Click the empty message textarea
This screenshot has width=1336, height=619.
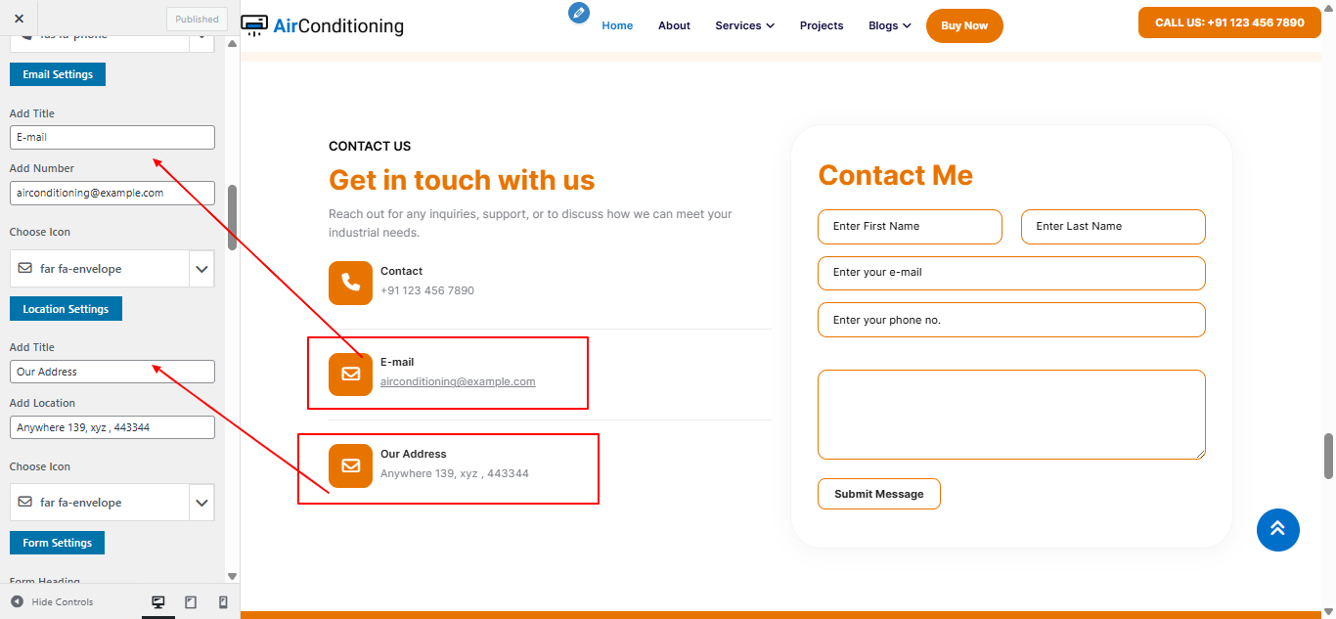point(1011,415)
